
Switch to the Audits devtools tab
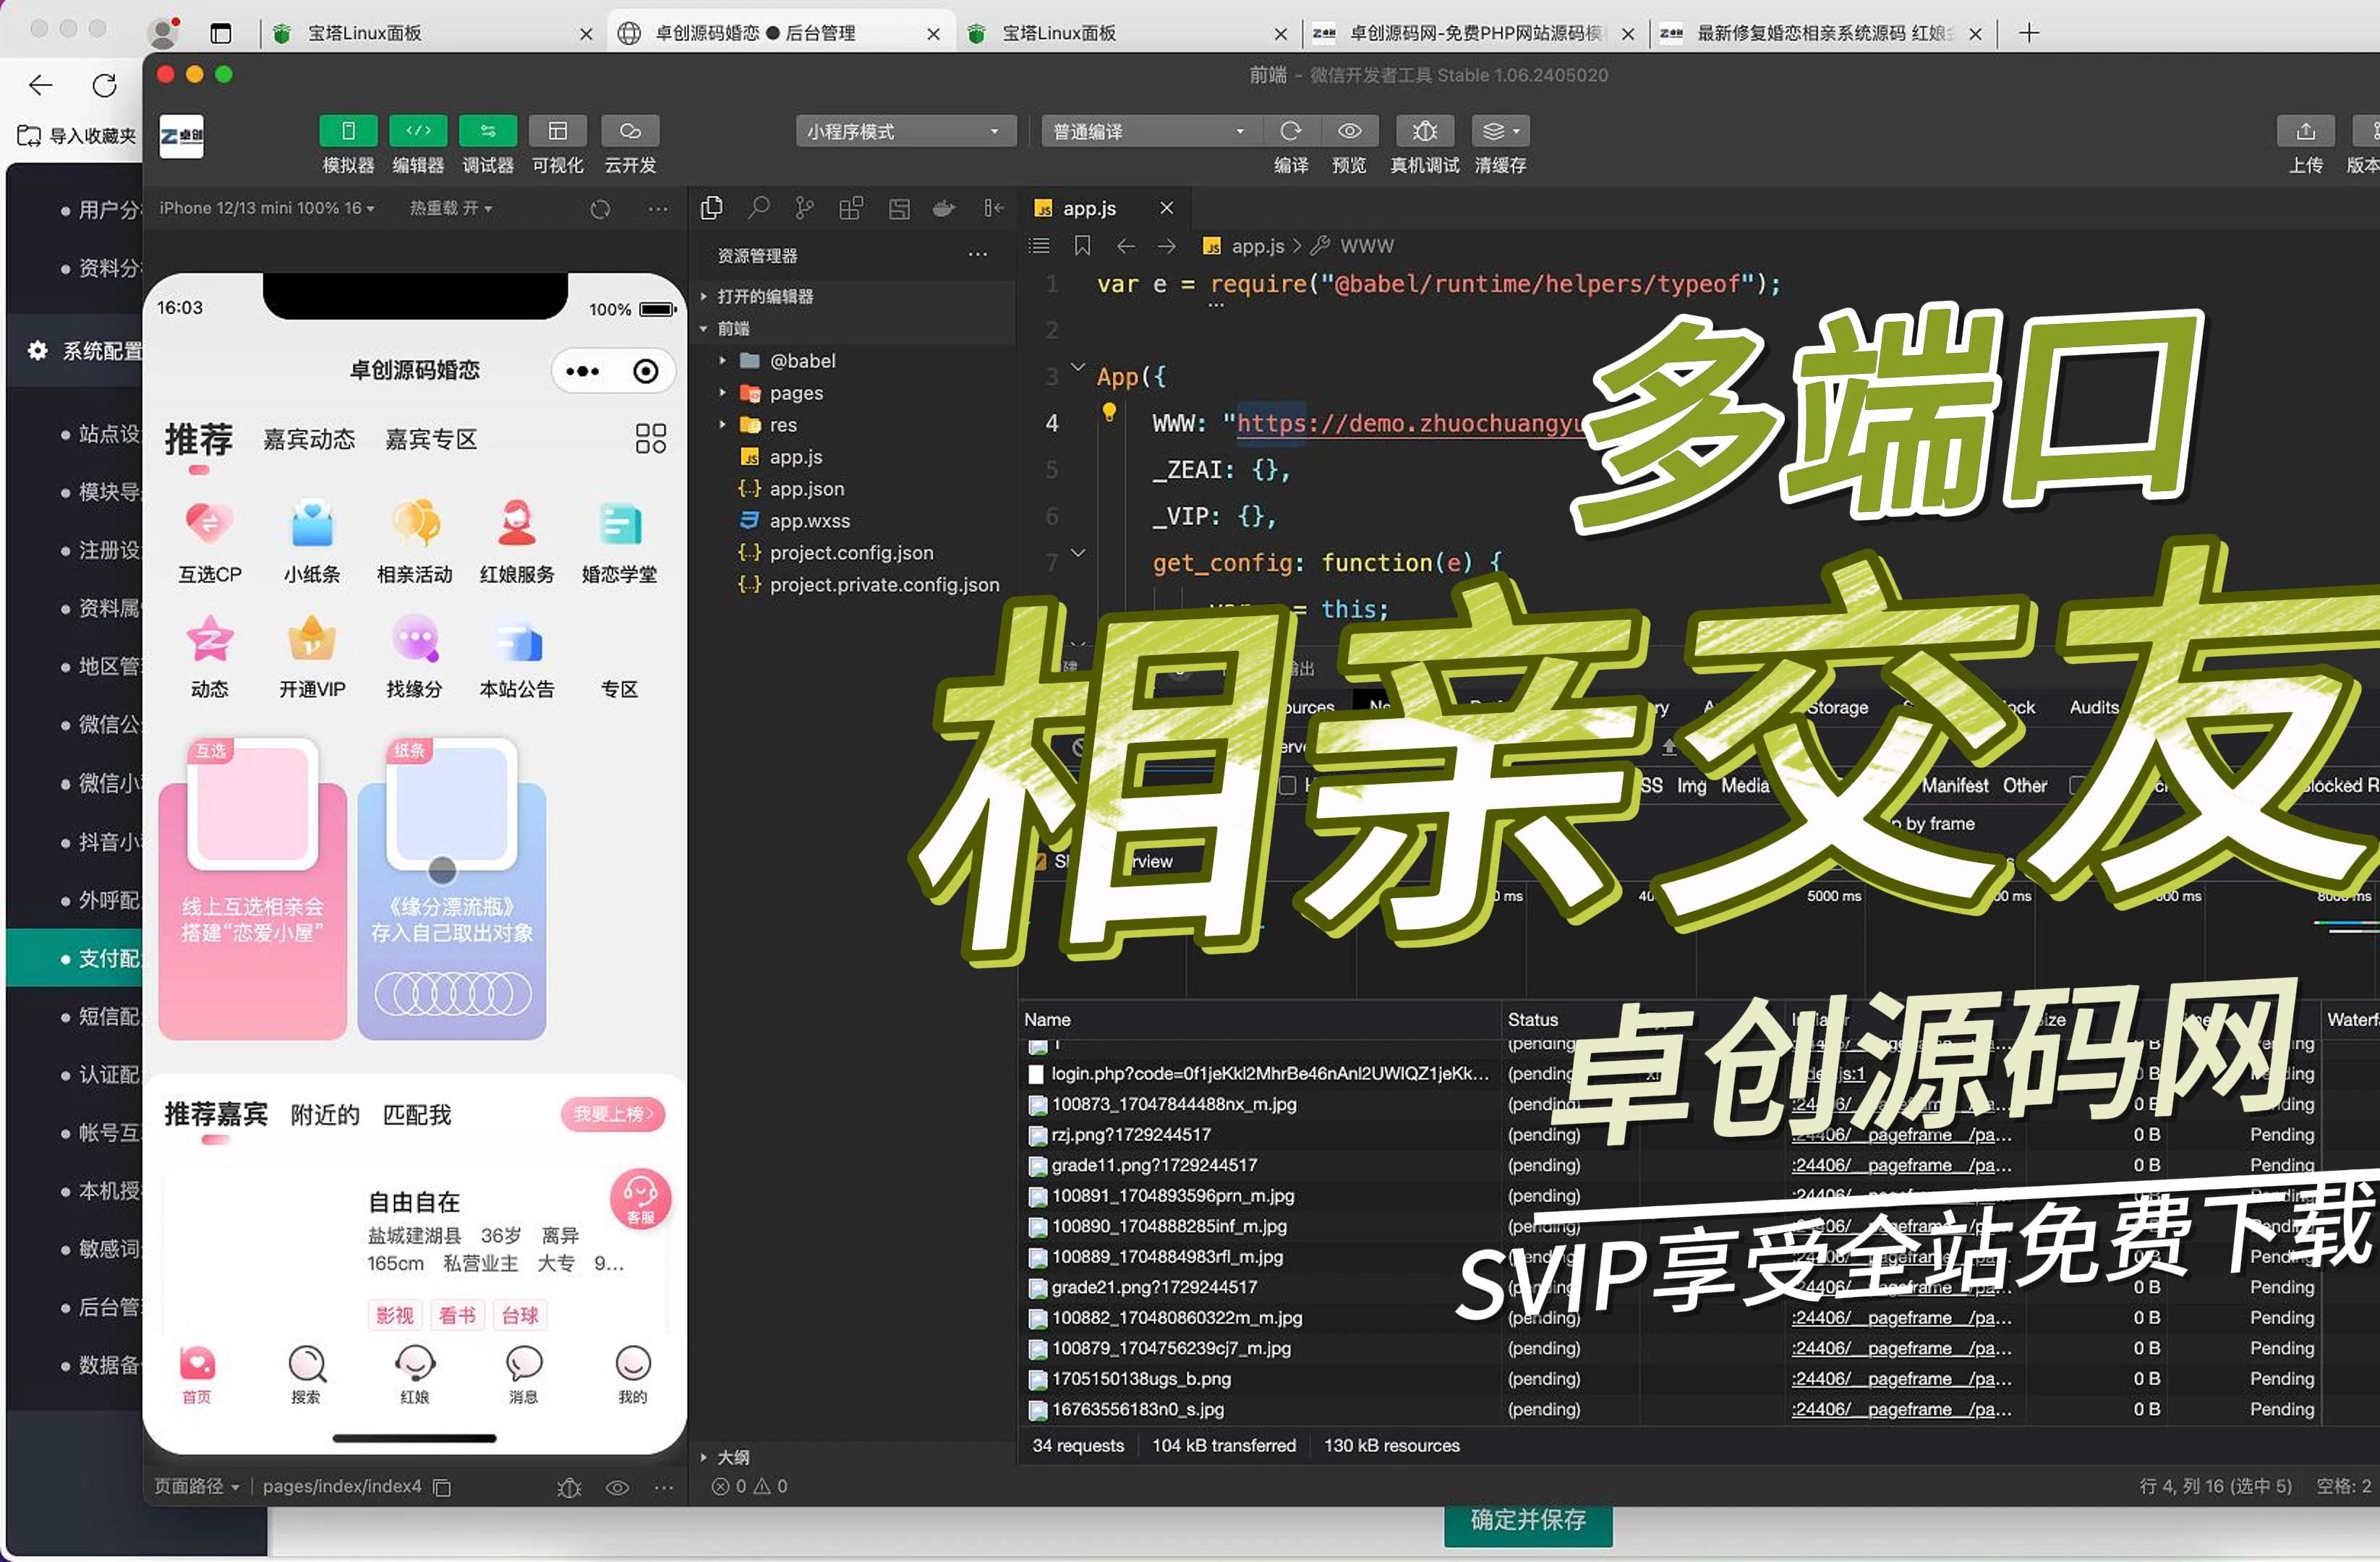click(x=2094, y=707)
